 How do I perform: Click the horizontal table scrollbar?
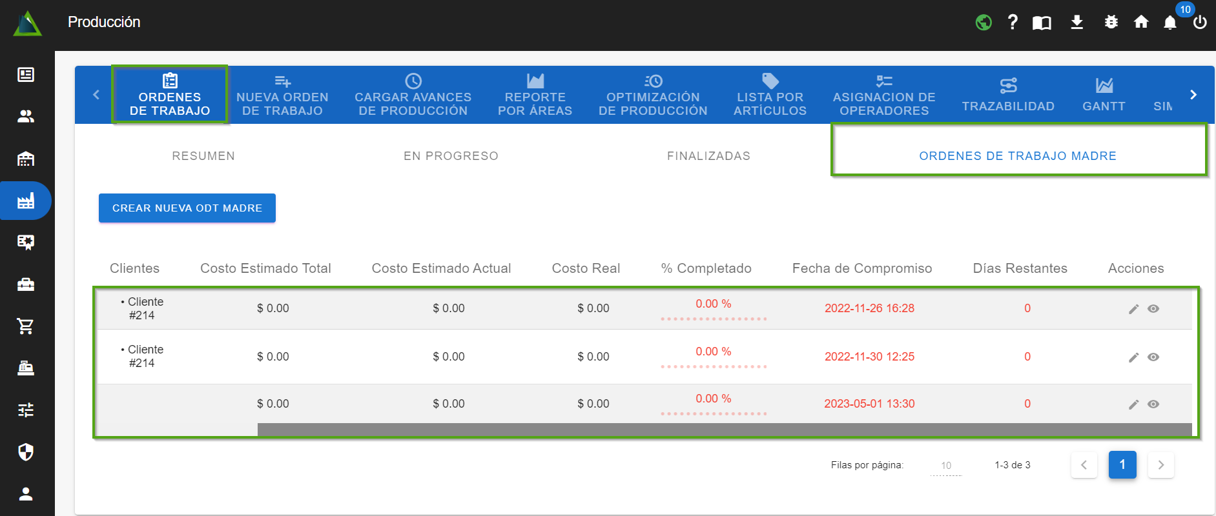coord(723,430)
